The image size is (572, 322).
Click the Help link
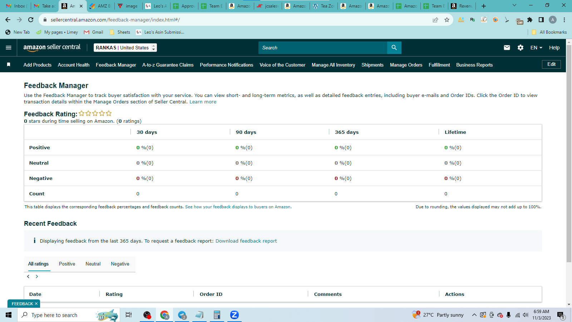[x=554, y=48]
